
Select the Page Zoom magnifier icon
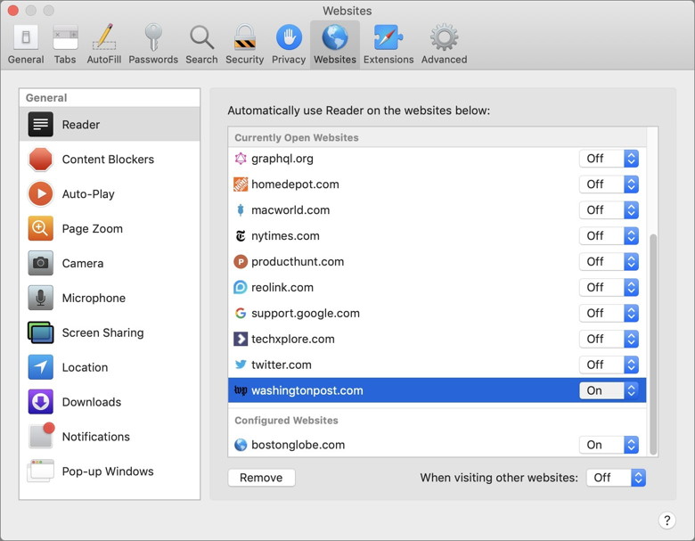tap(41, 228)
